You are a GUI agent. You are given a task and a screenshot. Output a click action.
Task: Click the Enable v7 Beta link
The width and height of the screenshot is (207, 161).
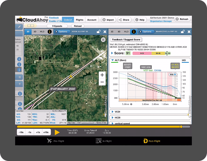tap(56, 21)
